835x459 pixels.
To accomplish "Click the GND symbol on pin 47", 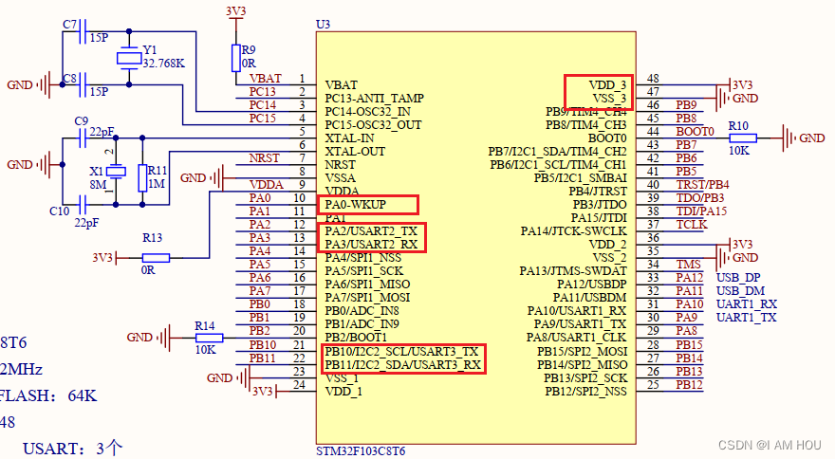I will (x=736, y=98).
